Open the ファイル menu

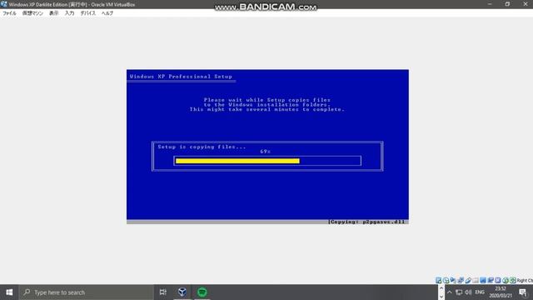click(9, 13)
